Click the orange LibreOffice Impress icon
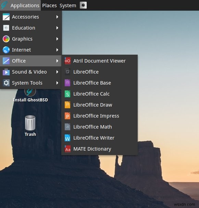The height and width of the screenshot is (208, 199). pos(67,116)
